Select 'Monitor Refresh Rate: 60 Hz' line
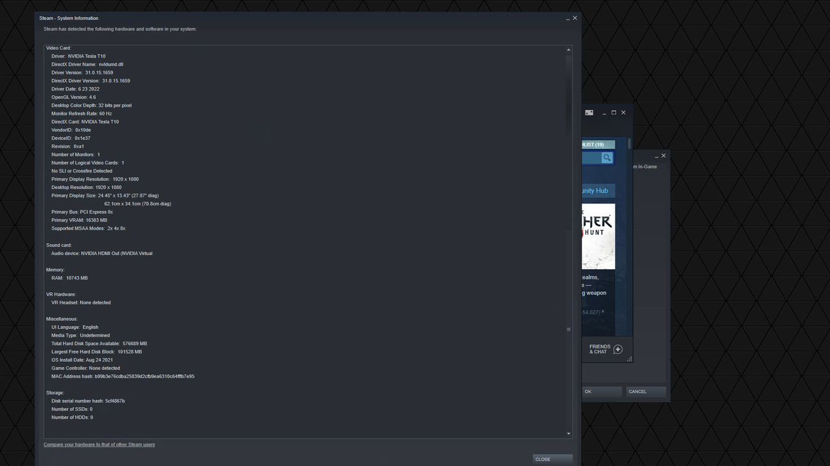This screenshot has height=466, width=830. point(82,114)
